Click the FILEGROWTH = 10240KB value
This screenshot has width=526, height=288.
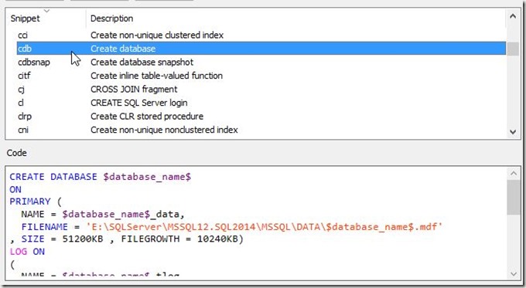[179, 239]
